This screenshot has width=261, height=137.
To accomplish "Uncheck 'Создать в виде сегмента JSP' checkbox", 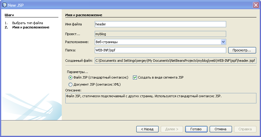I will 135,78.
